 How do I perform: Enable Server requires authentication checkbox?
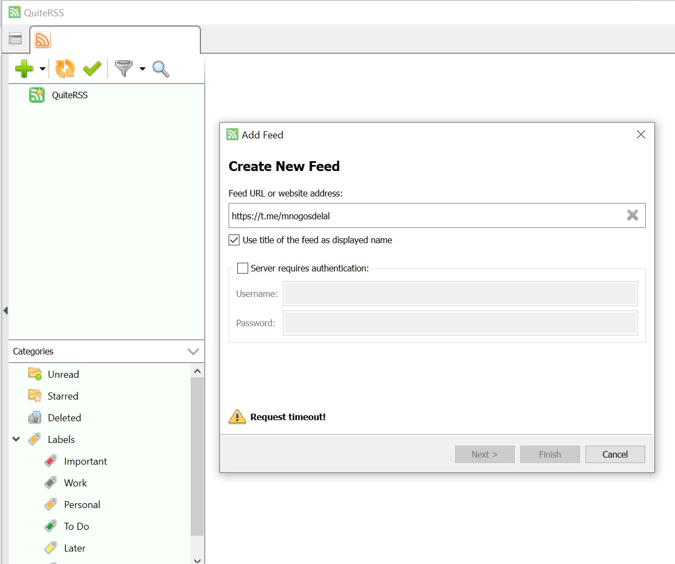point(243,268)
